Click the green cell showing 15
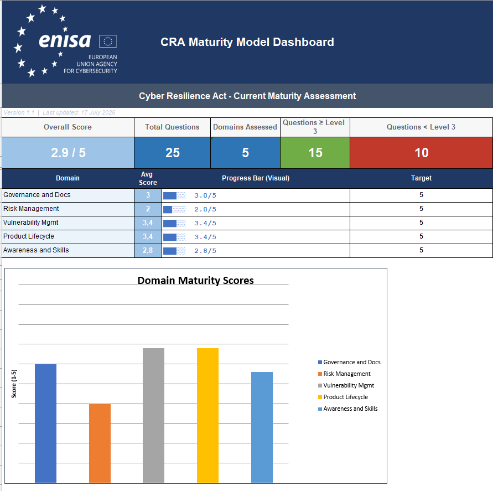 pos(315,153)
